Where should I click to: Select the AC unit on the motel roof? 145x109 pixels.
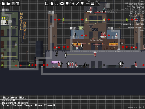pos(6,10)
